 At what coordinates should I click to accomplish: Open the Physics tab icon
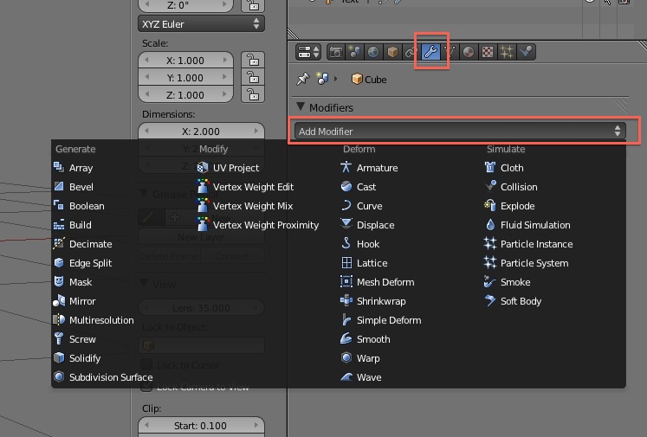coord(526,52)
